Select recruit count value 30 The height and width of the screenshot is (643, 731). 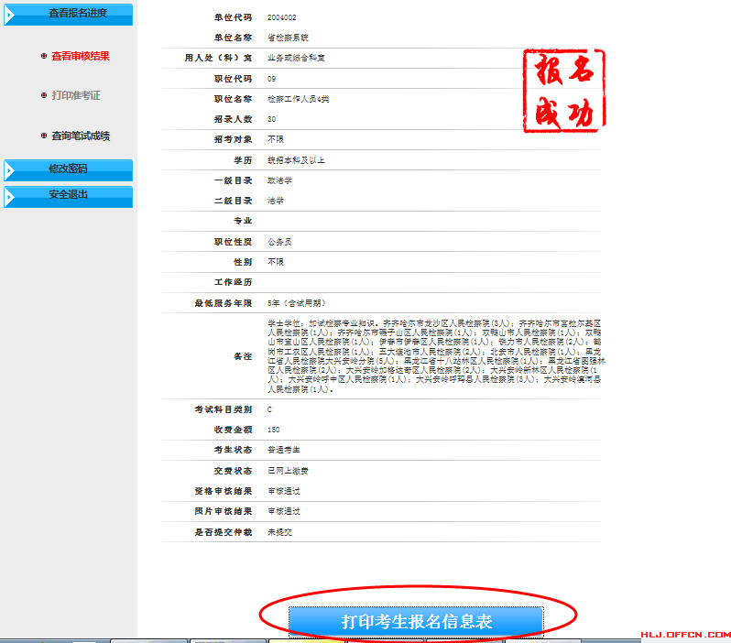[271, 119]
